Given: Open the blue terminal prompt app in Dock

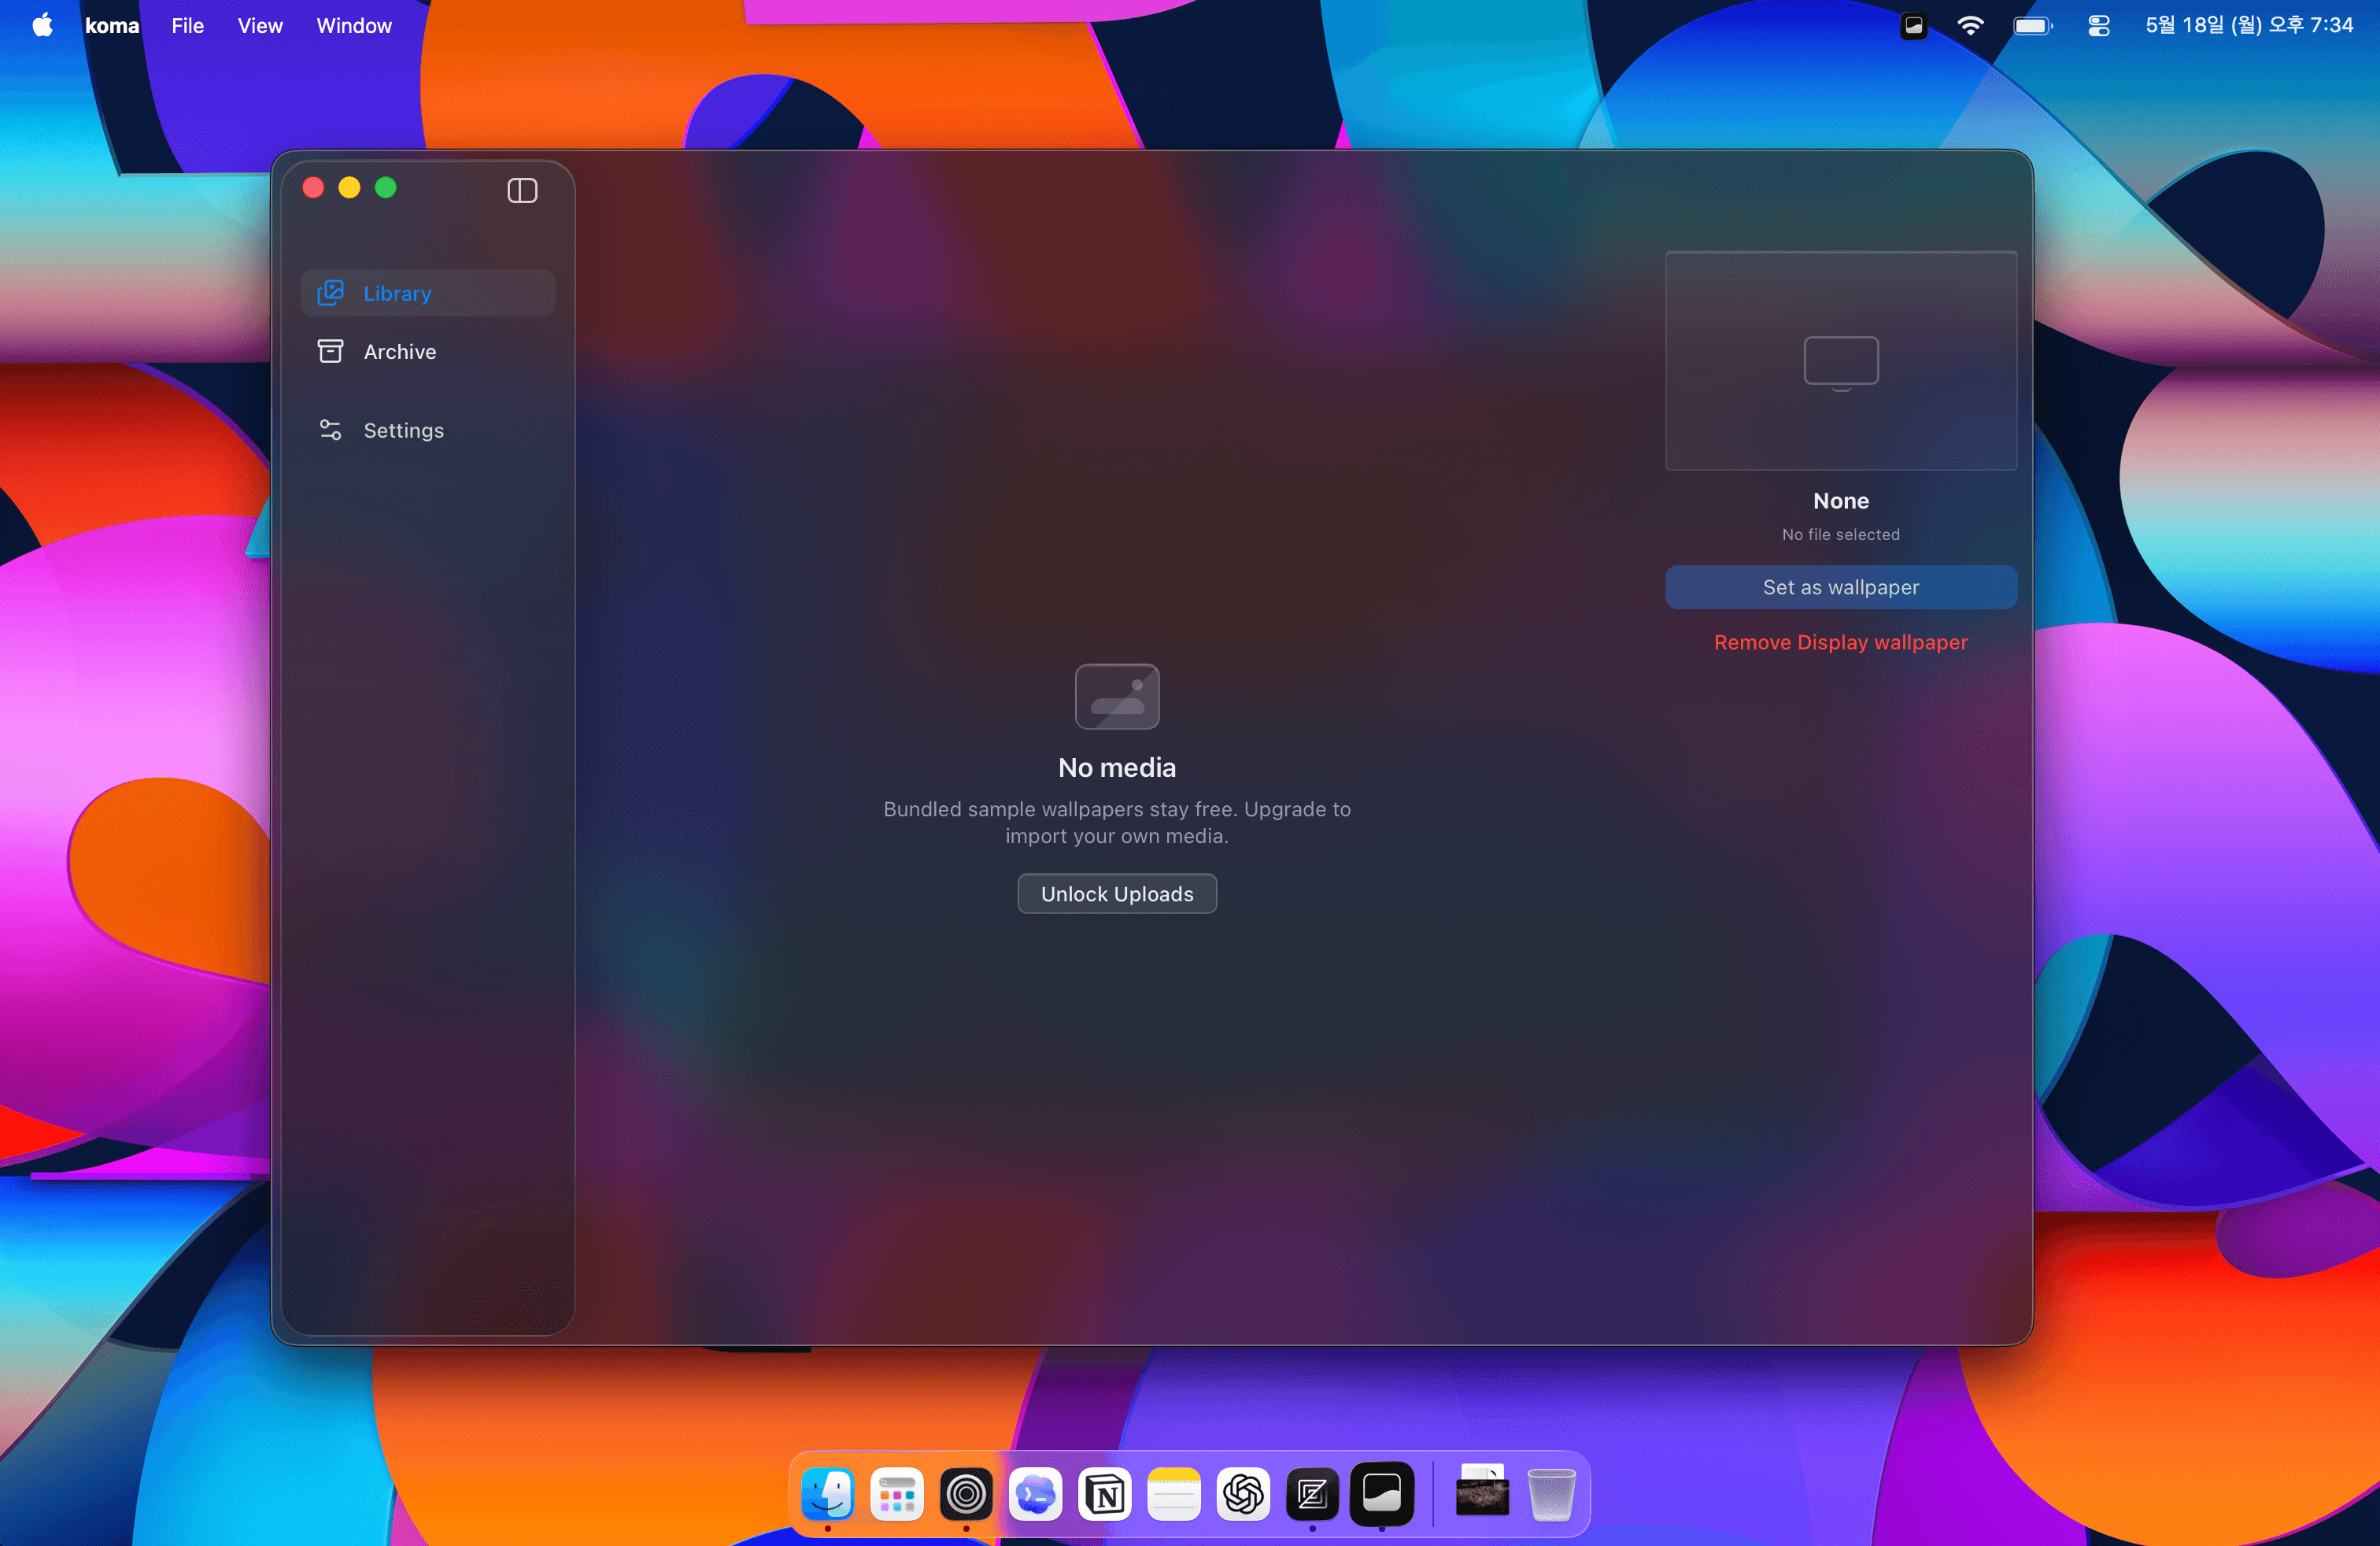Looking at the screenshot, I should 1035,1494.
